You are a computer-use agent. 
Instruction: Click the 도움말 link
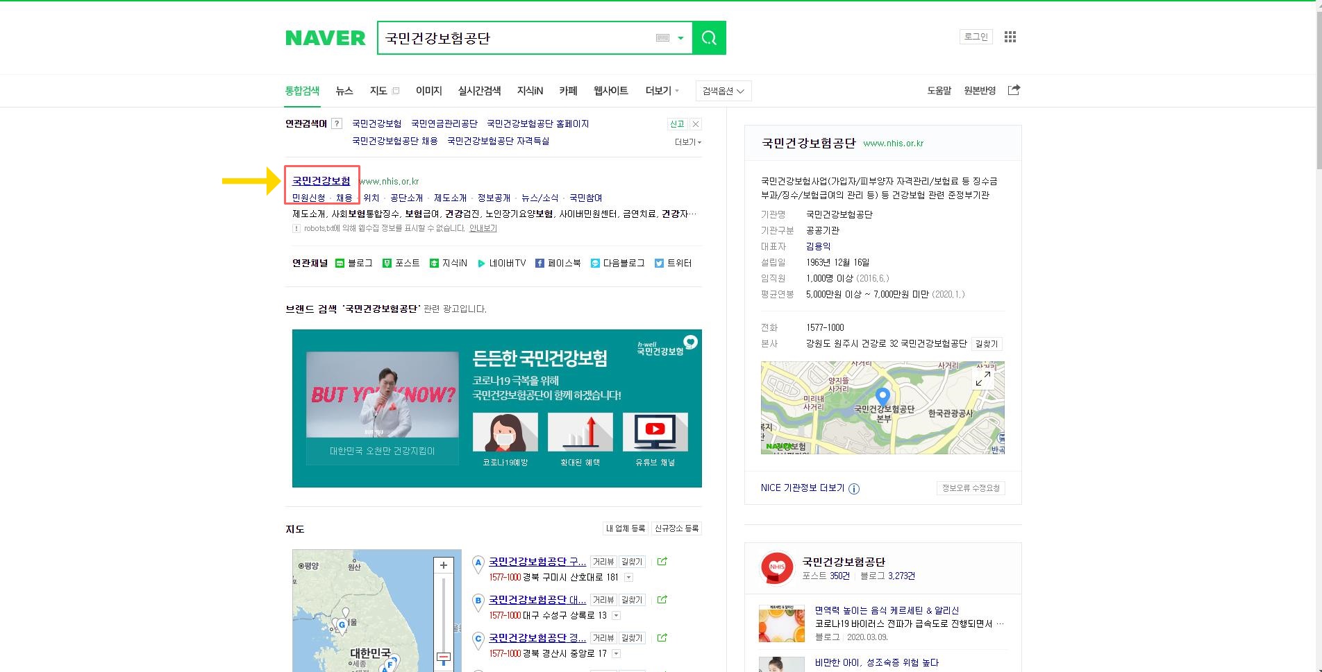coord(939,91)
